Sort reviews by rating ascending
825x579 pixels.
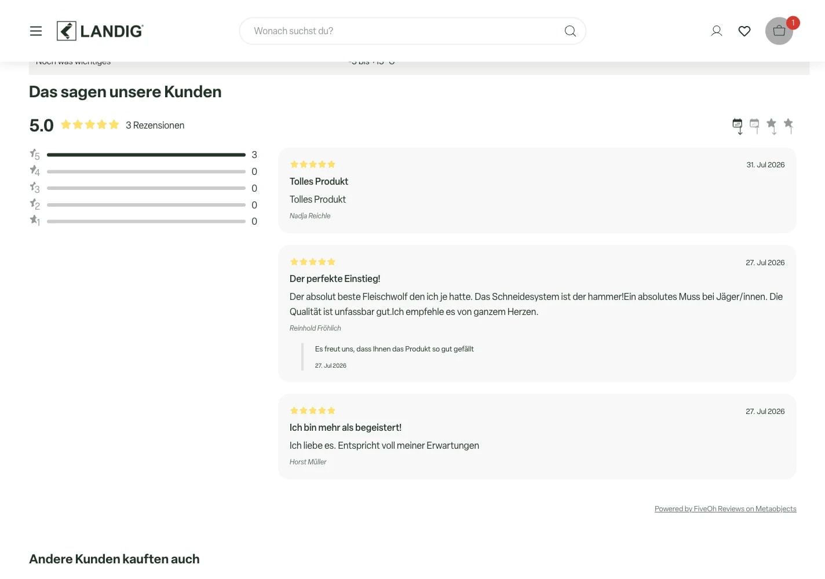click(789, 126)
